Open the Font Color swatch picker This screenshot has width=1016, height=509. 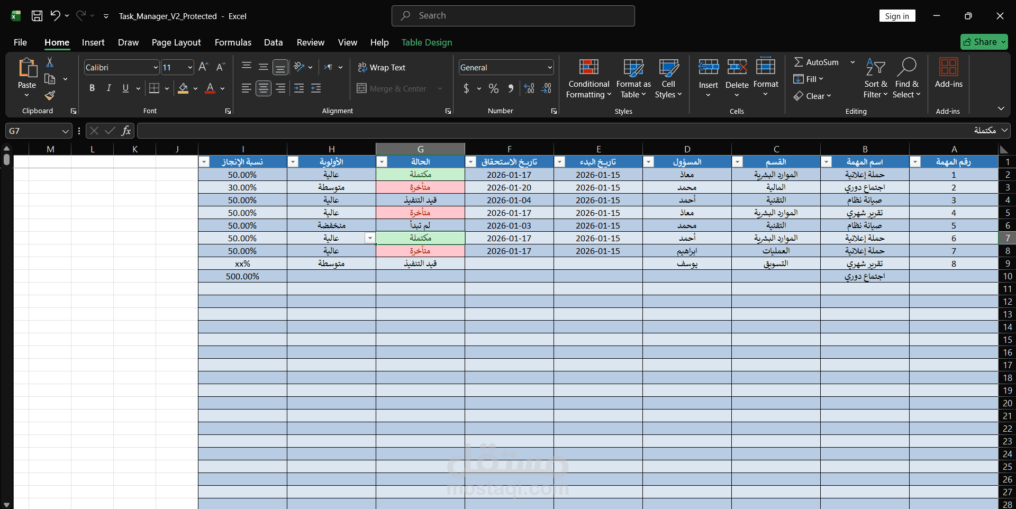222,88
